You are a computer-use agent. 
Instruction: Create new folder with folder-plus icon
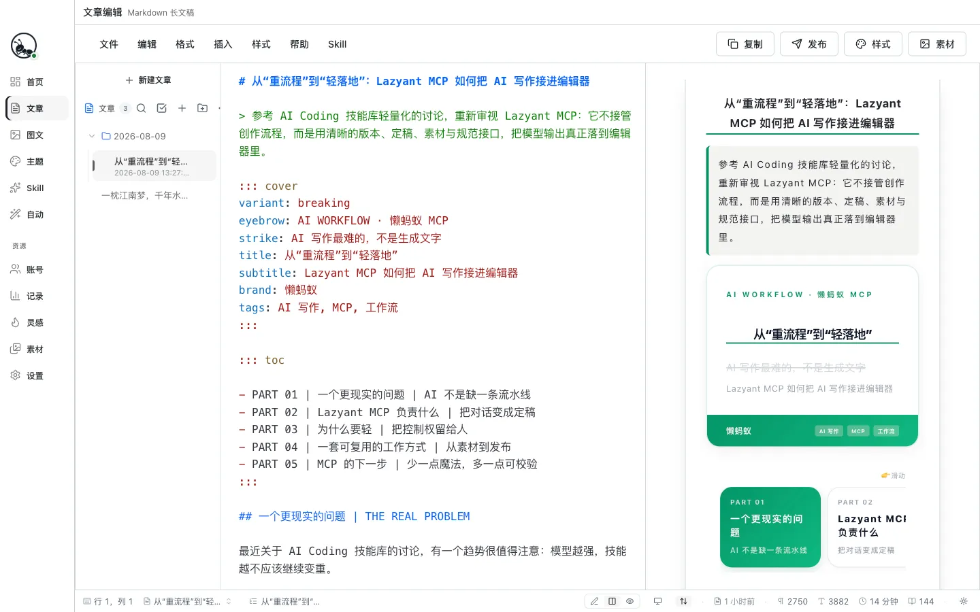pyautogui.click(x=202, y=108)
